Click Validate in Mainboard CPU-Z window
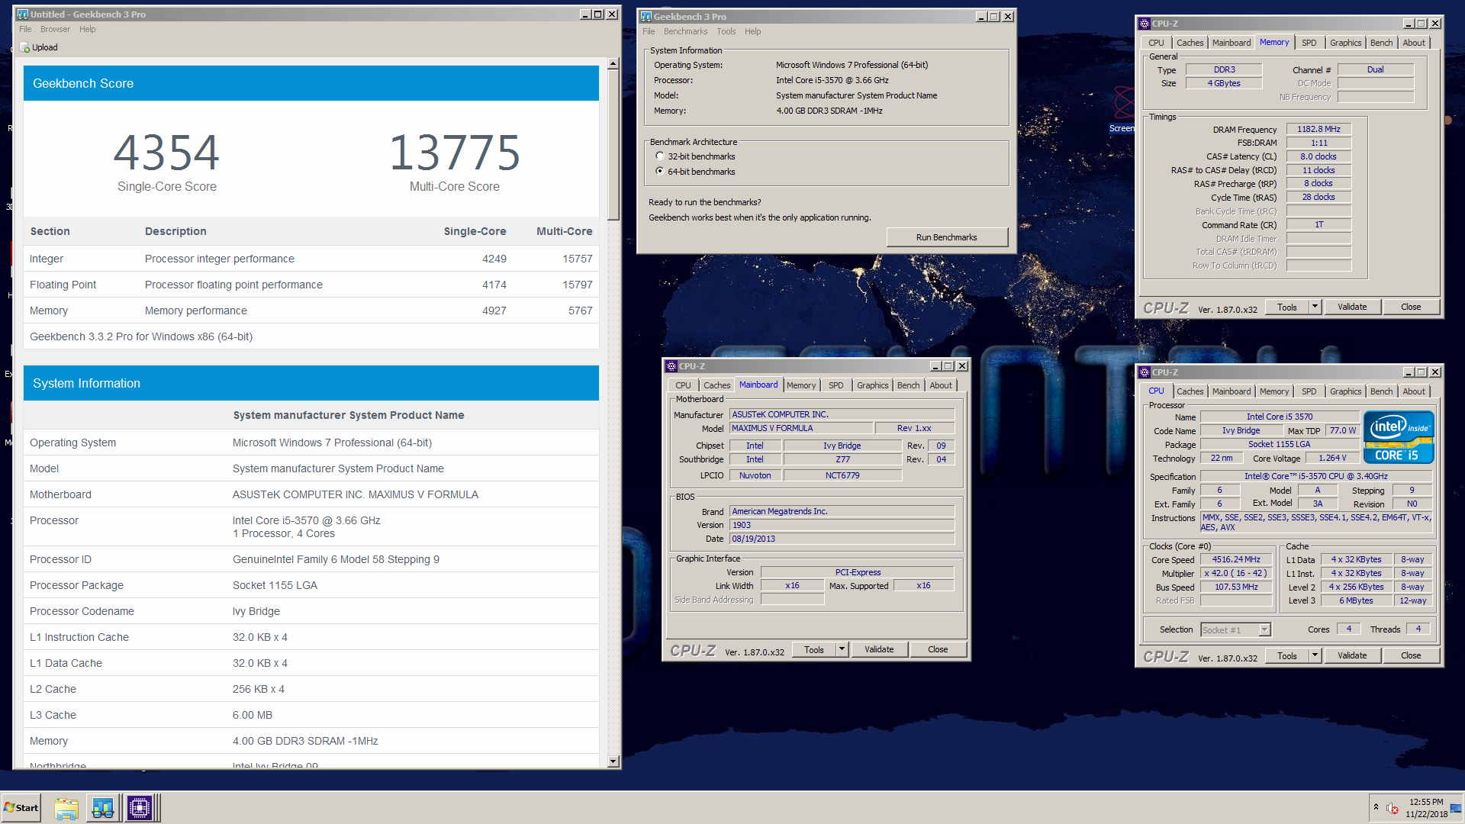 tap(879, 649)
